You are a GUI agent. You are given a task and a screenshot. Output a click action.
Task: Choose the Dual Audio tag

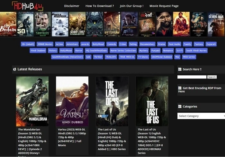[x=175, y=44]
